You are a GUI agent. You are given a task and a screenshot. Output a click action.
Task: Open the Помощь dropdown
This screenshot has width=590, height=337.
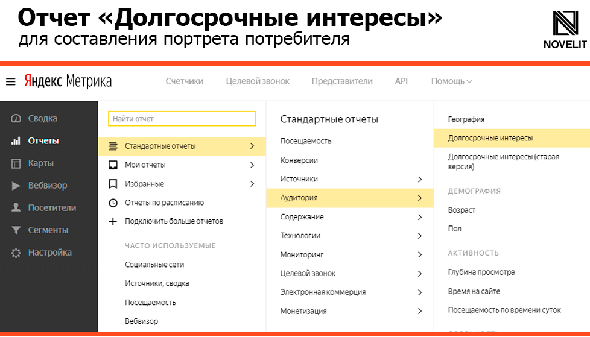(x=451, y=81)
